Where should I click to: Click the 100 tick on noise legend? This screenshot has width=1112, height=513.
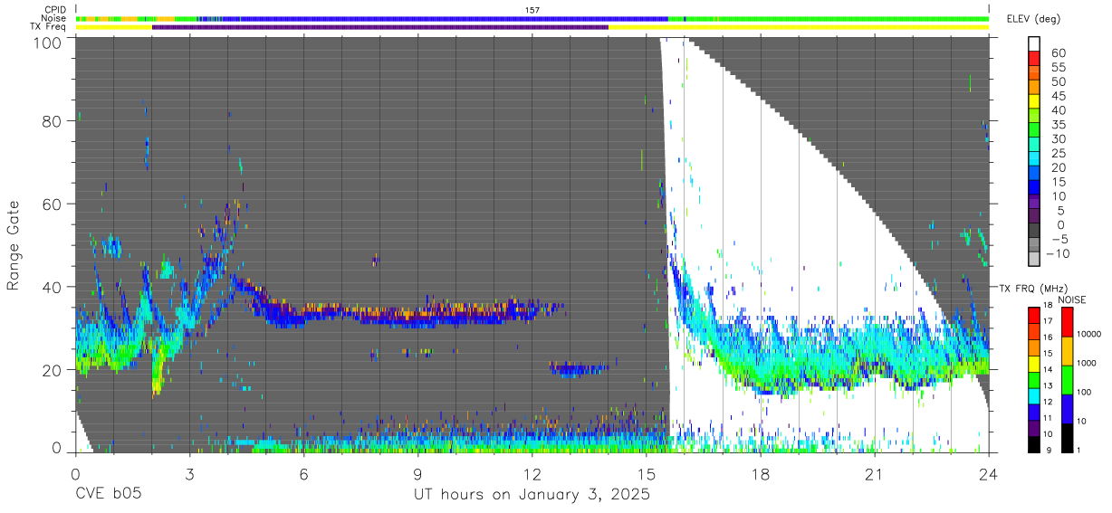(x=1085, y=393)
